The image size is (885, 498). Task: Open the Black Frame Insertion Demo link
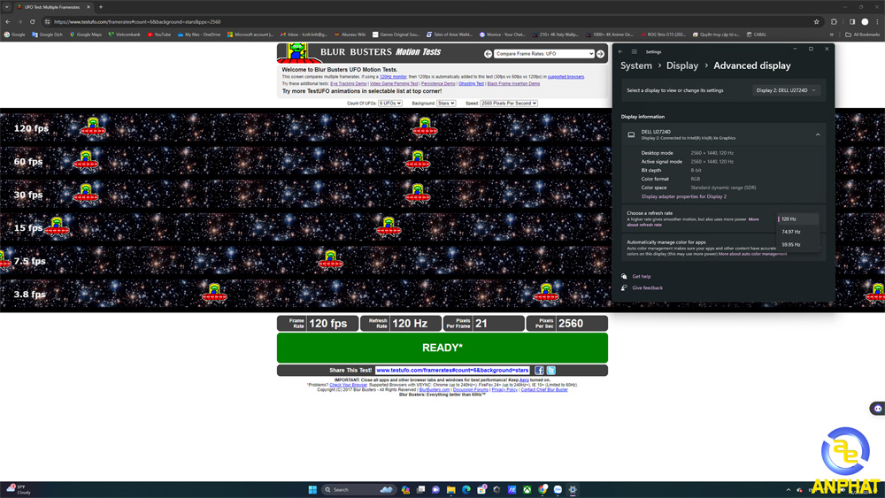(x=513, y=83)
